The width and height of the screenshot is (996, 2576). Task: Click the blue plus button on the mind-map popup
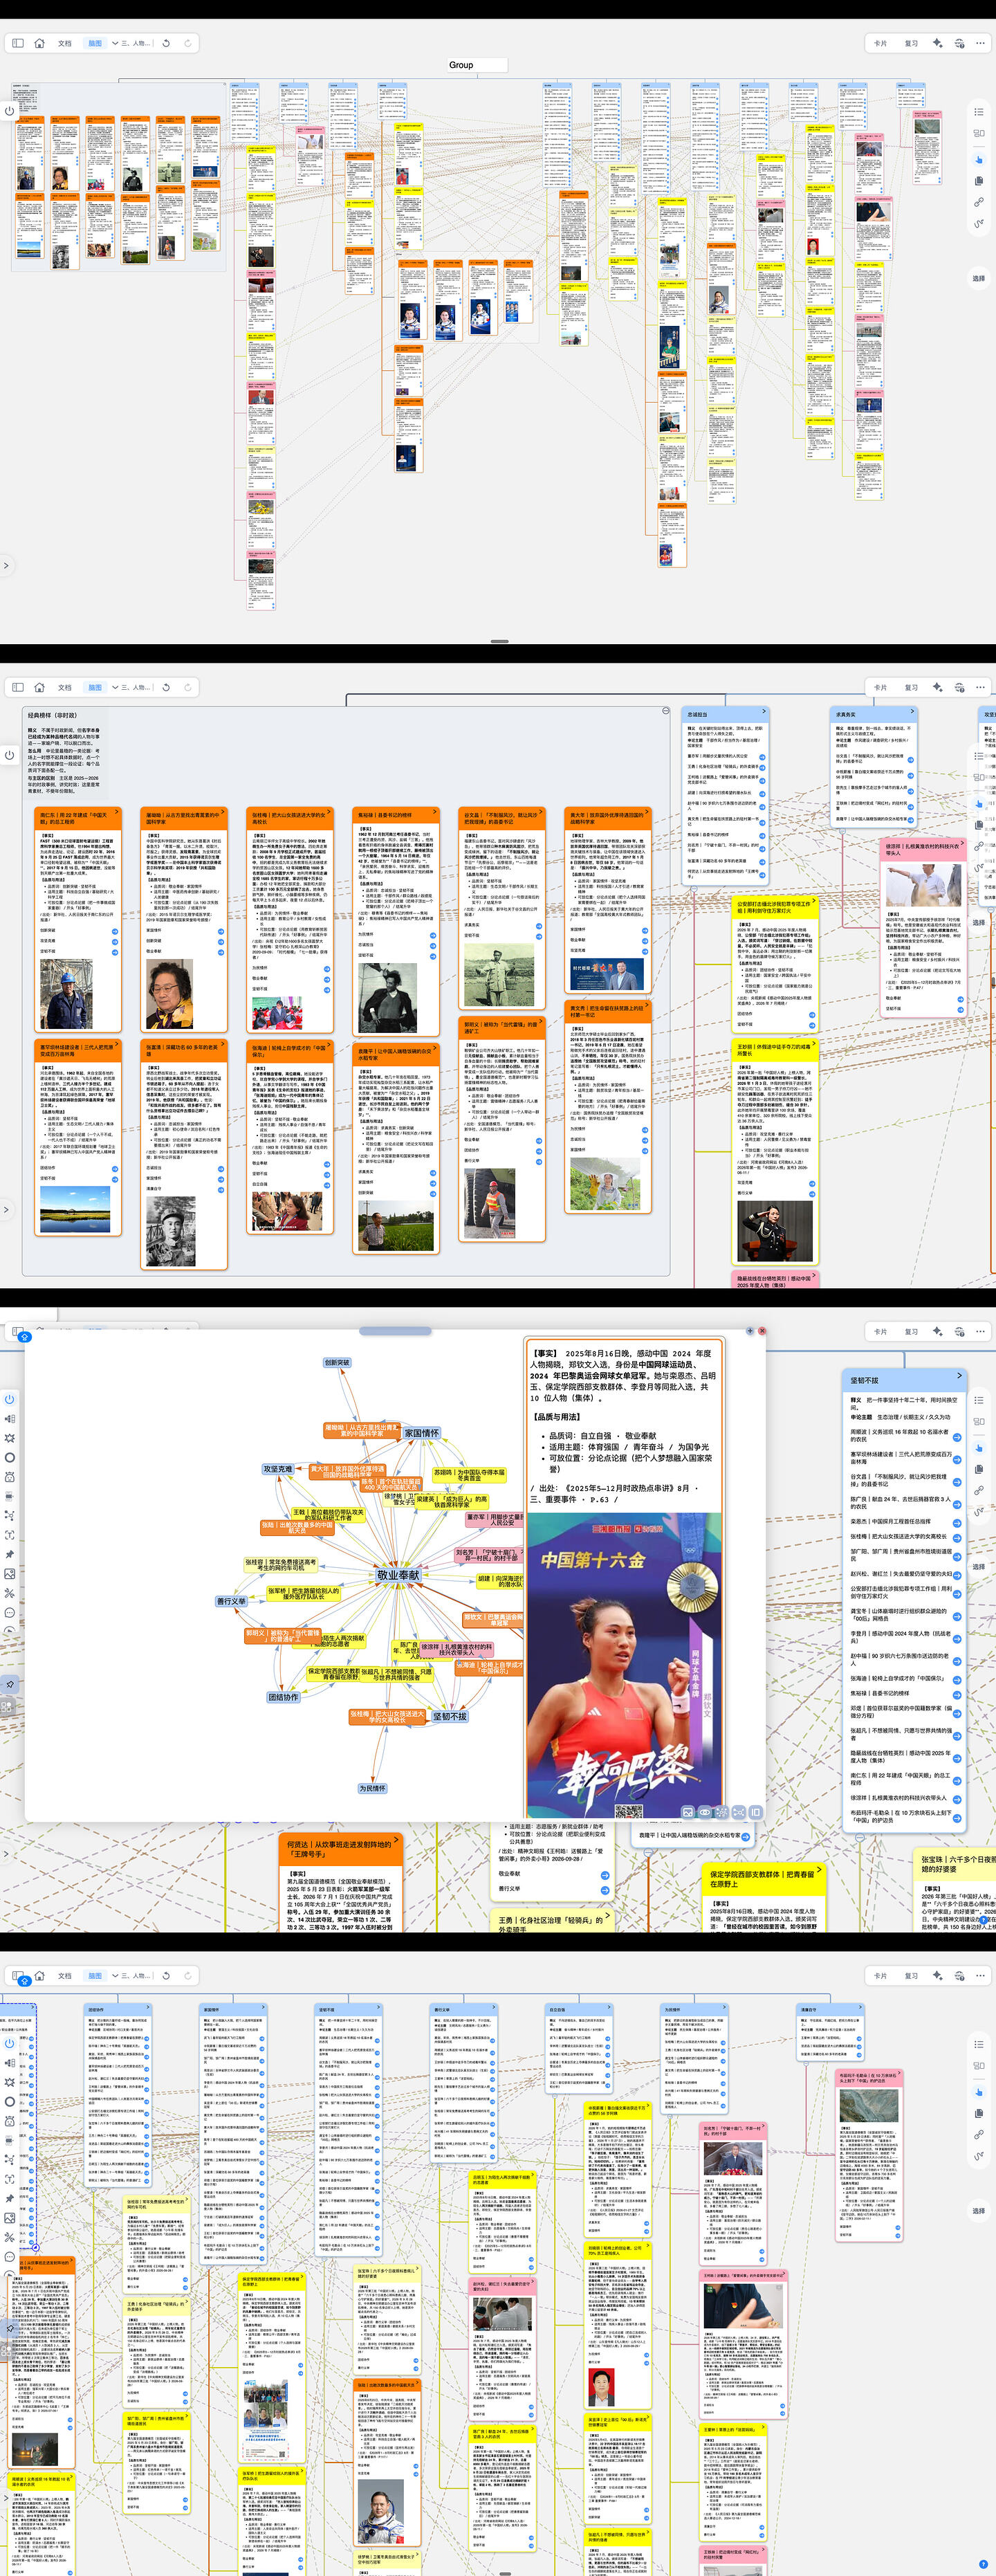click(x=750, y=1331)
